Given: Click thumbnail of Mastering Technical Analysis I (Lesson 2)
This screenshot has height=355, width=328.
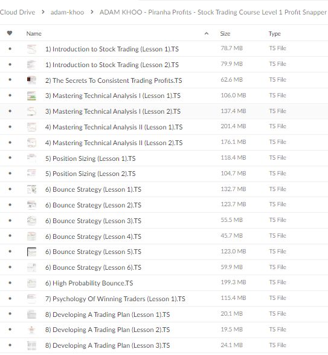Looking at the screenshot, I should (31, 111).
